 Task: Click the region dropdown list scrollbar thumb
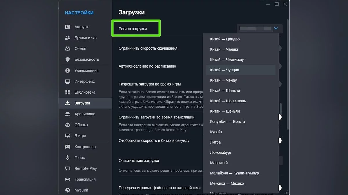280,109
